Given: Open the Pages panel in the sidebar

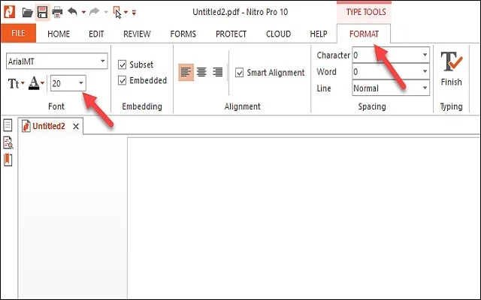Looking at the screenshot, I should coord(8,125).
